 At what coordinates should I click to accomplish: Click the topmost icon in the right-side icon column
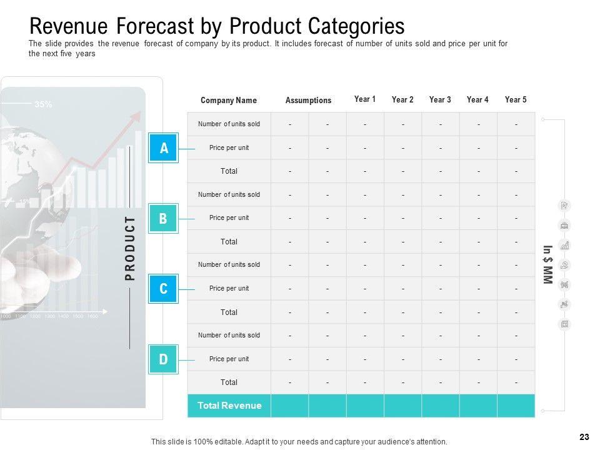tap(564, 206)
